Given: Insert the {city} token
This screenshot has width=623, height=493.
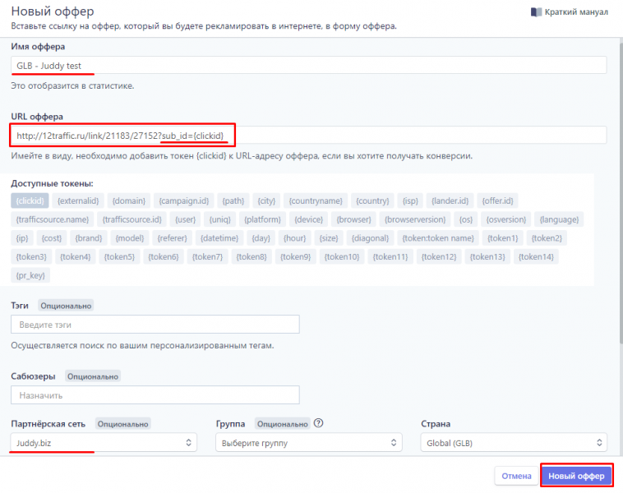Looking at the screenshot, I should 266,200.
